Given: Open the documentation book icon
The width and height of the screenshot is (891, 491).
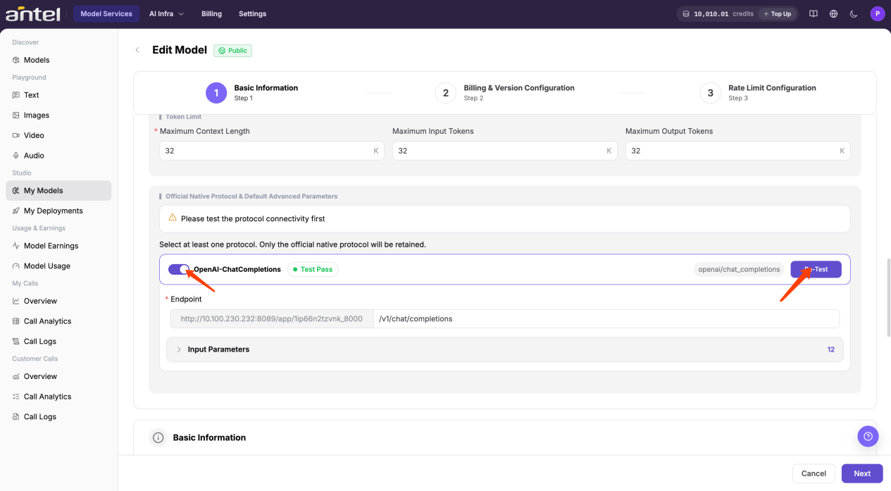Looking at the screenshot, I should (x=814, y=13).
